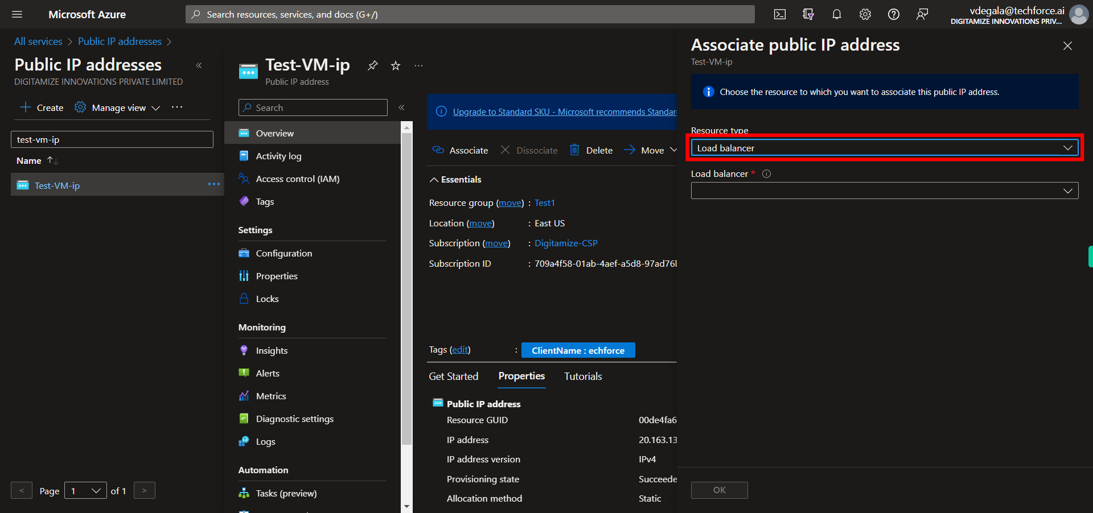The width and height of the screenshot is (1093, 513).
Task: Open the Feedback icon
Action: [922, 14]
